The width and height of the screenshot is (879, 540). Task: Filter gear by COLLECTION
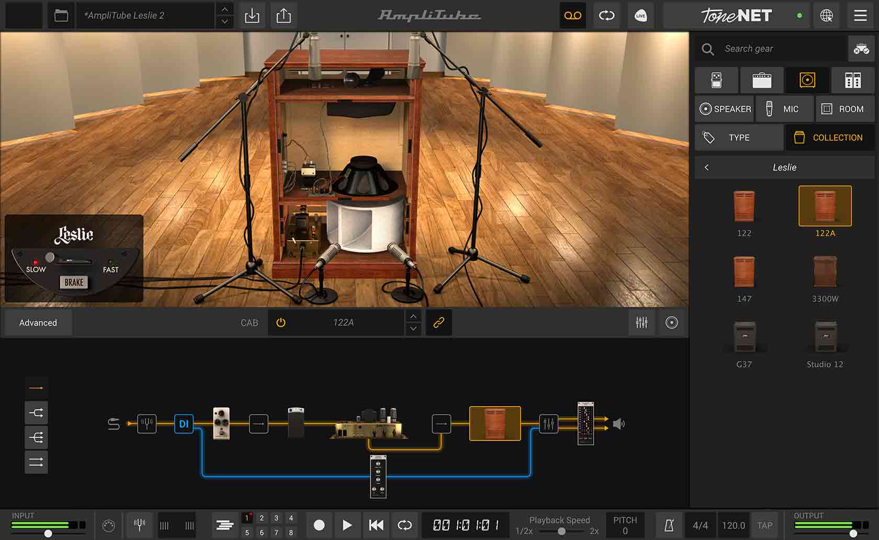830,138
